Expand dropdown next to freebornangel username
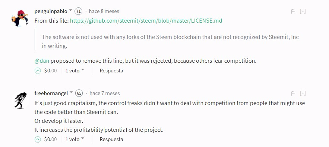Viewport: 329px width, 147px height. (x=71, y=92)
